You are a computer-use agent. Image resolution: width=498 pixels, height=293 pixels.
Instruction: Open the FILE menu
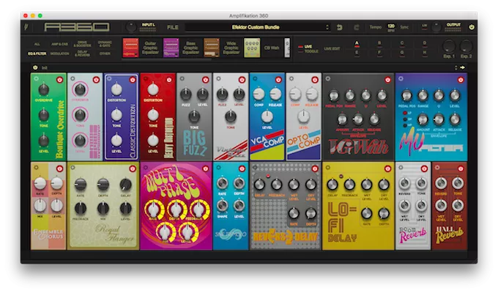[172, 27]
